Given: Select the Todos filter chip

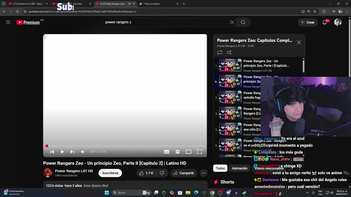Looking at the screenshot, I should [220, 168].
